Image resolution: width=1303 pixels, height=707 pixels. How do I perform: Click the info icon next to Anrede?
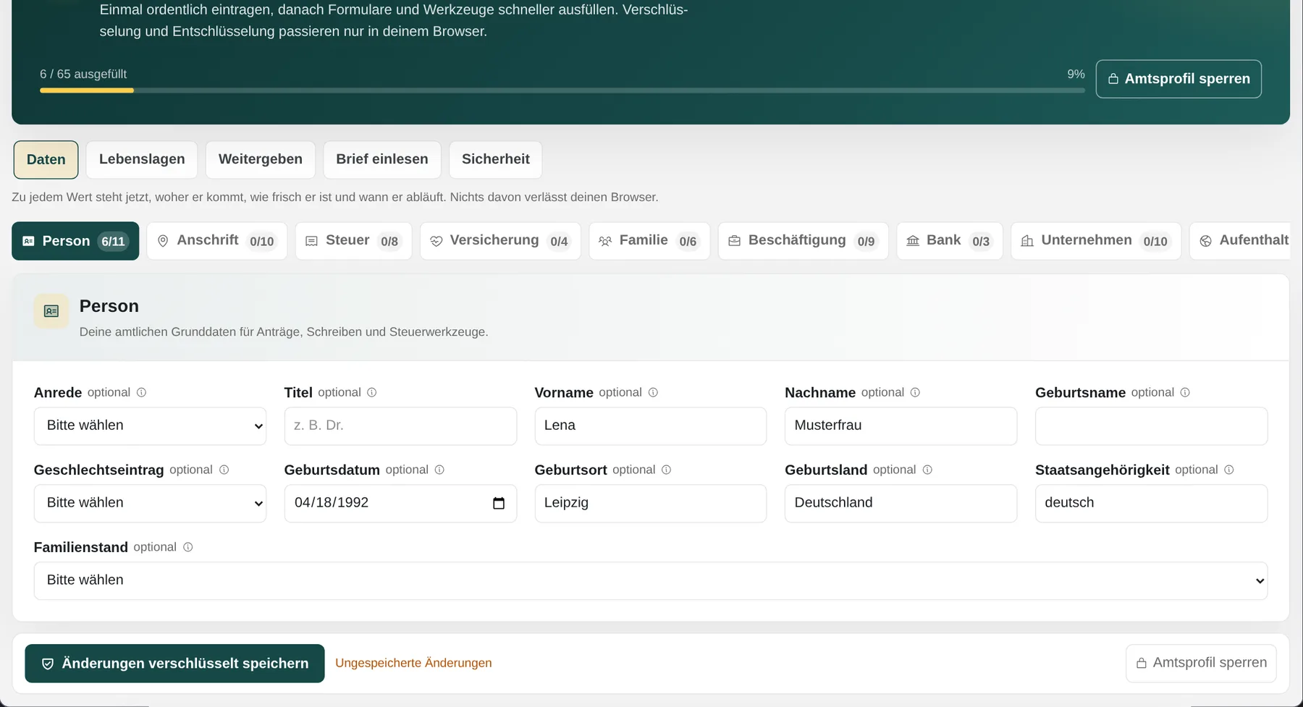(x=142, y=392)
